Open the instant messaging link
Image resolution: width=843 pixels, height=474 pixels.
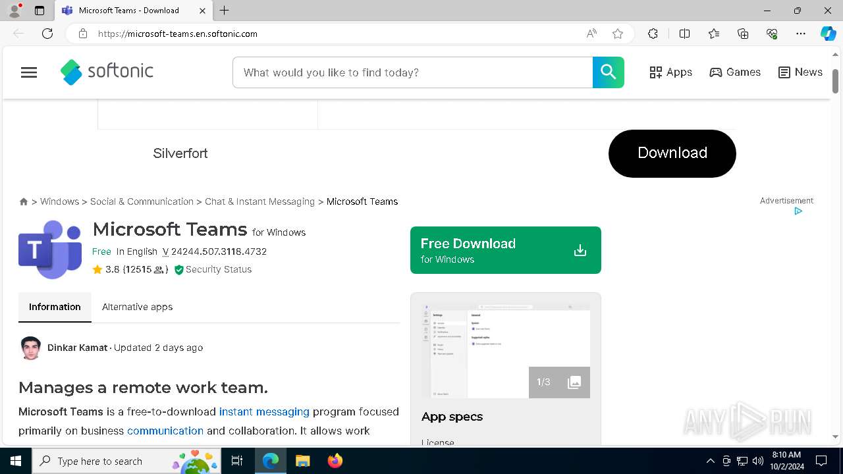pyautogui.click(x=264, y=411)
